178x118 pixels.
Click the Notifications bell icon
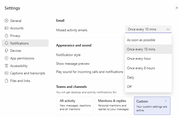6,43
